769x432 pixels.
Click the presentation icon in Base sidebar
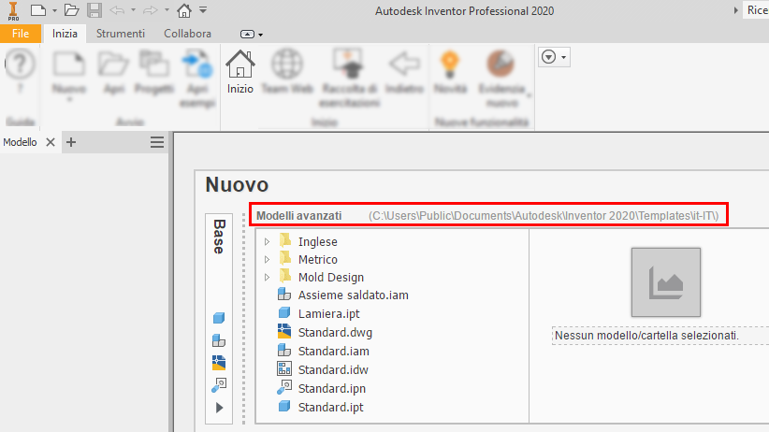pyautogui.click(x=219, y=385)
